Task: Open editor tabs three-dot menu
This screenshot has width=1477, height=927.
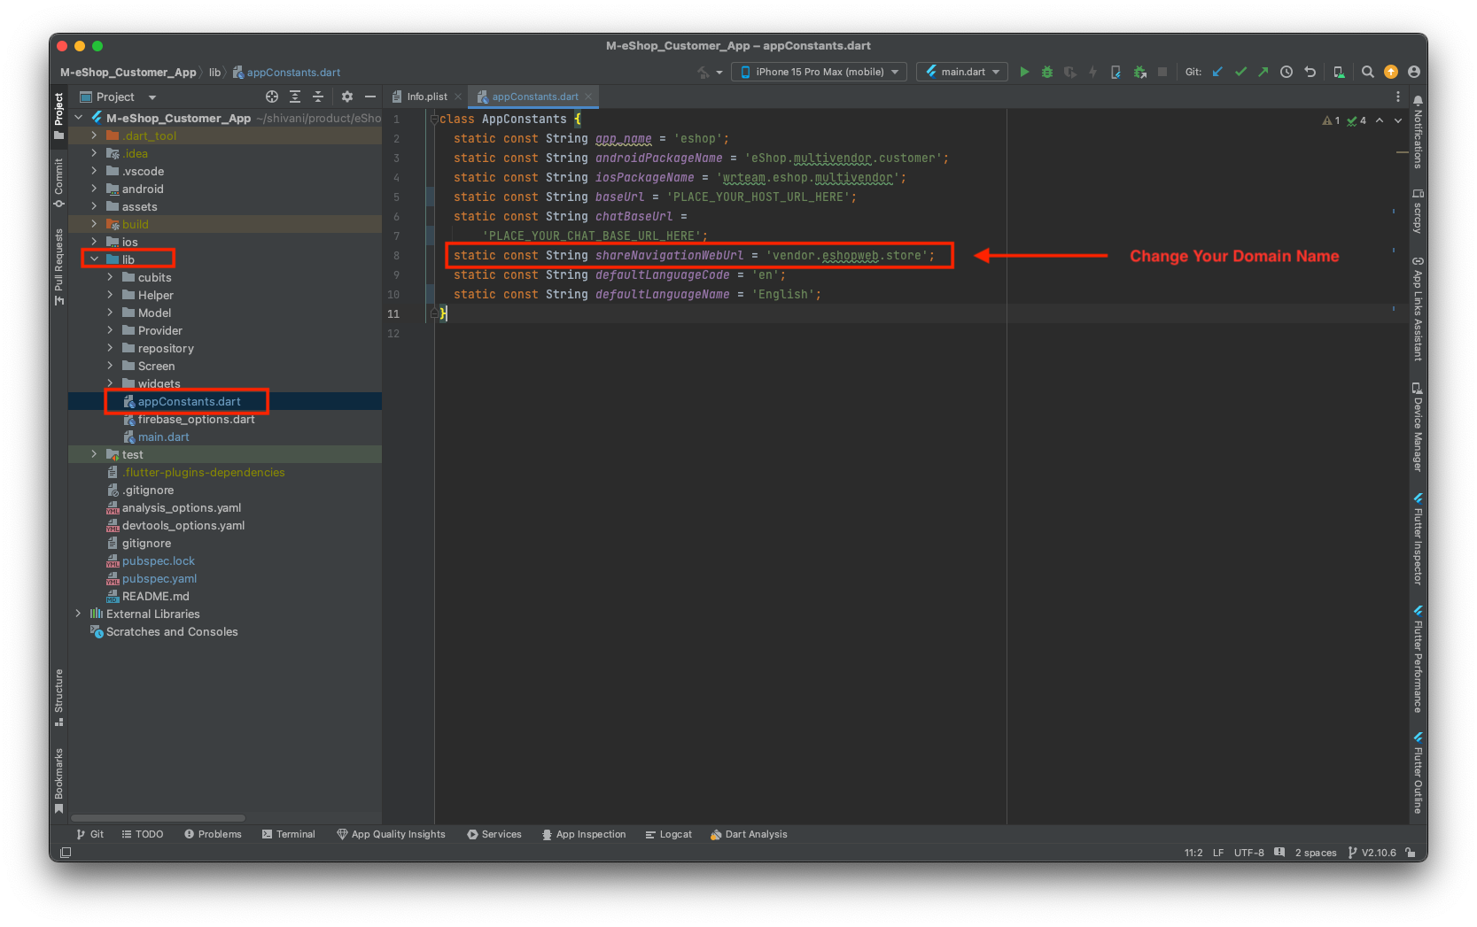Action: 1398,97
